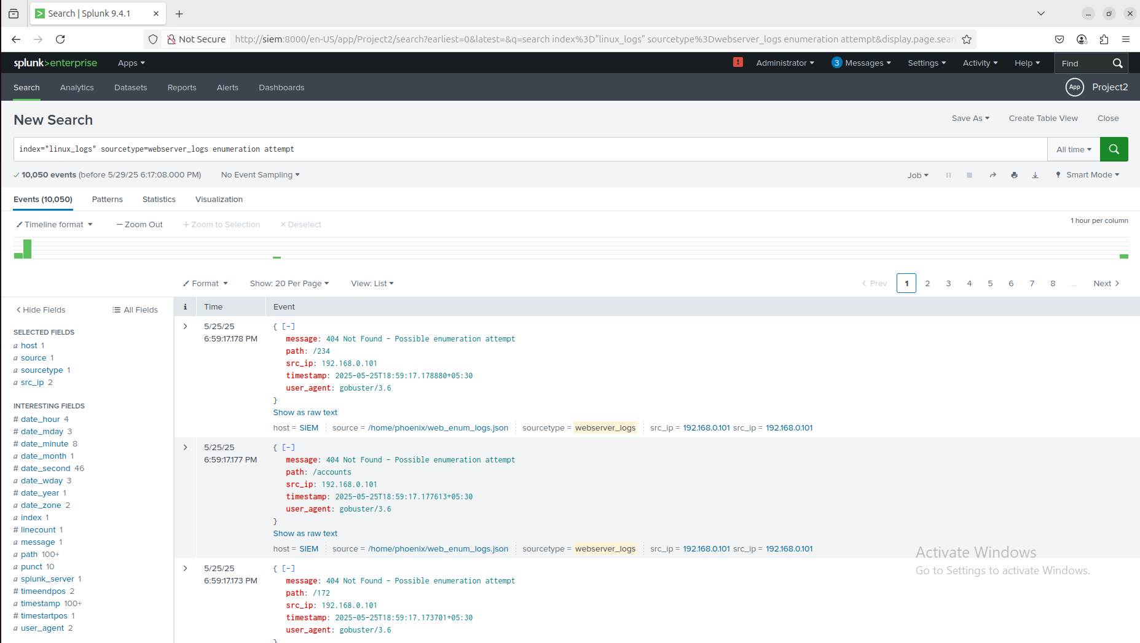This screenshot has width=1140, height=643.
Task: Share the search job
Action: pos(993,175)
